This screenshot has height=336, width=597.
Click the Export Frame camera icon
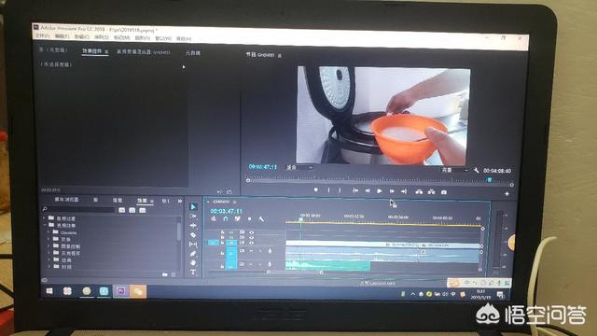[x=444, y=192]
